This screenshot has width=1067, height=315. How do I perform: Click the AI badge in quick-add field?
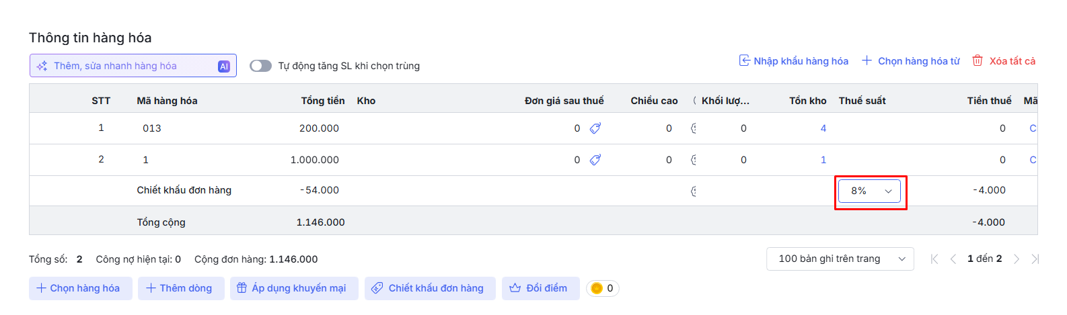tap(224, 66)
